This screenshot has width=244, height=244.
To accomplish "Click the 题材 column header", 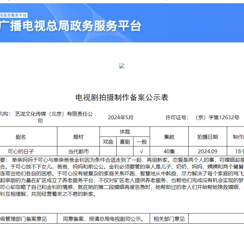I will pyautogui.click(x=78, y=137).
